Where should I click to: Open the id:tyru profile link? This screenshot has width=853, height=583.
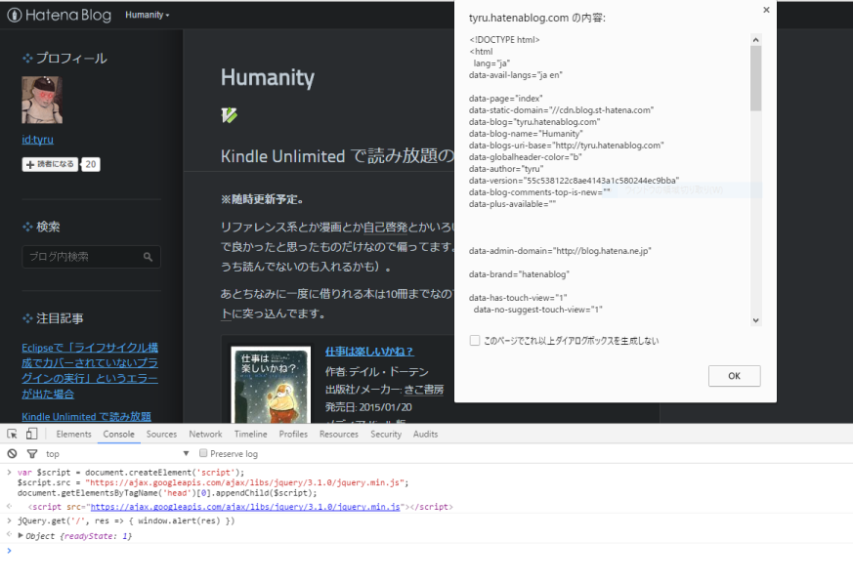(x=37, y=140)
